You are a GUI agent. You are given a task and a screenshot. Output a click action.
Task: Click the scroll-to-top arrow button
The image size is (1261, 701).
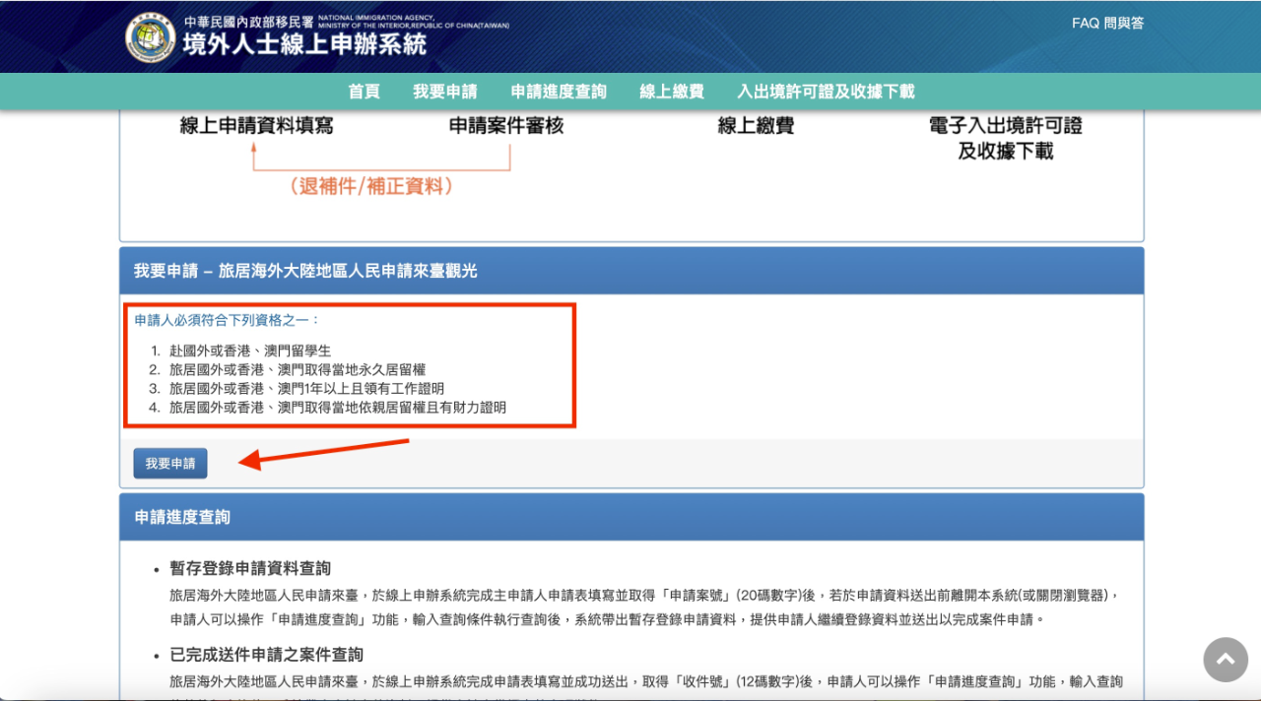pyautogui.click(x=1226, y=660)
